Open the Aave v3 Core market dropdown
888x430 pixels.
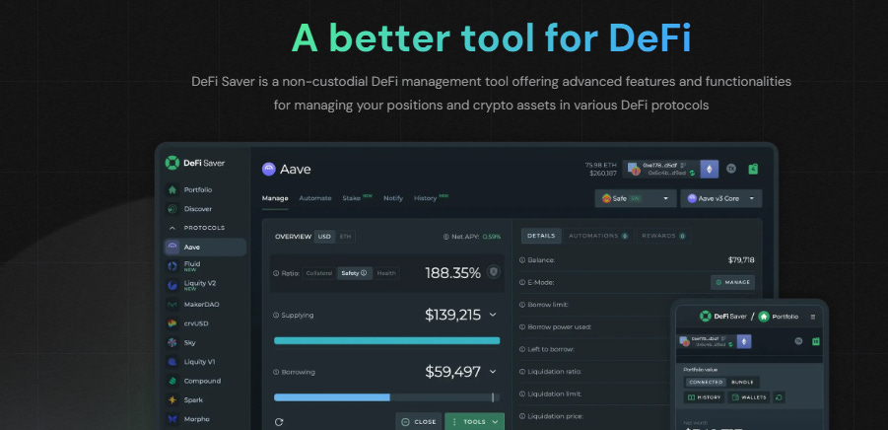point(720,199)
